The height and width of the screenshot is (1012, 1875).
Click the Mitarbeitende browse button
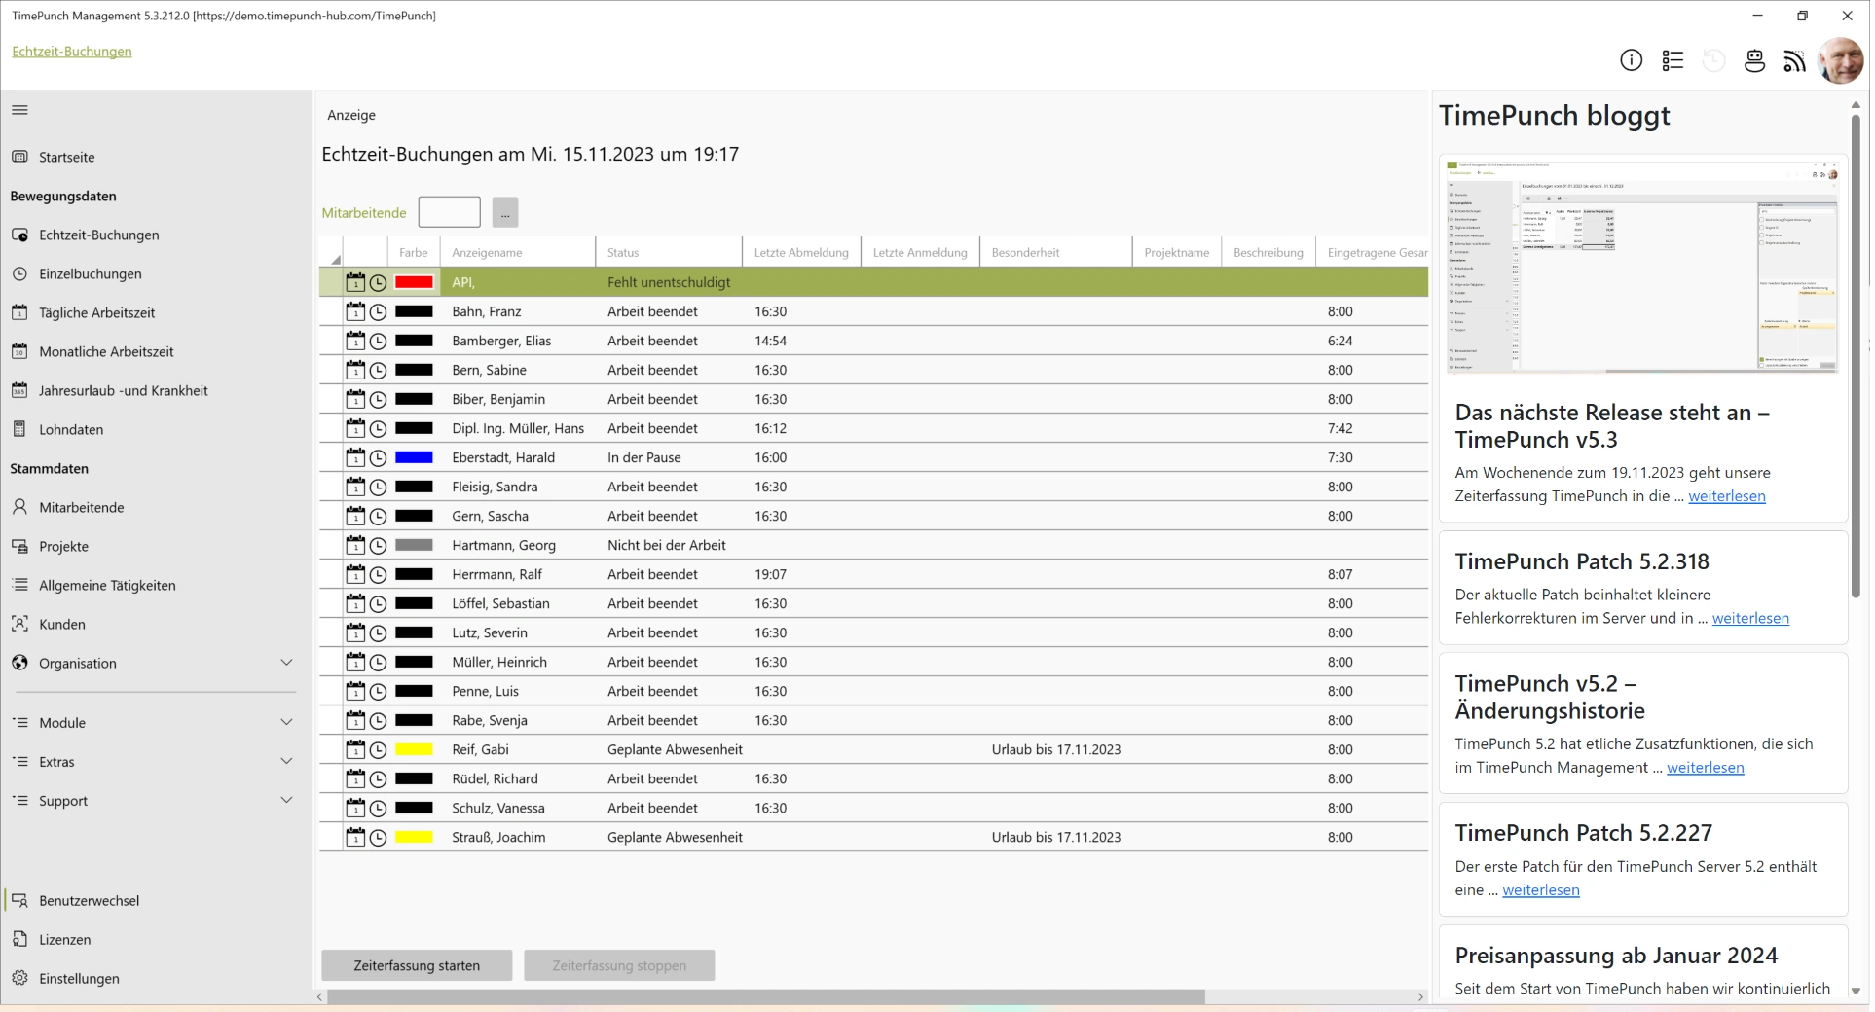tap(505, 212)
